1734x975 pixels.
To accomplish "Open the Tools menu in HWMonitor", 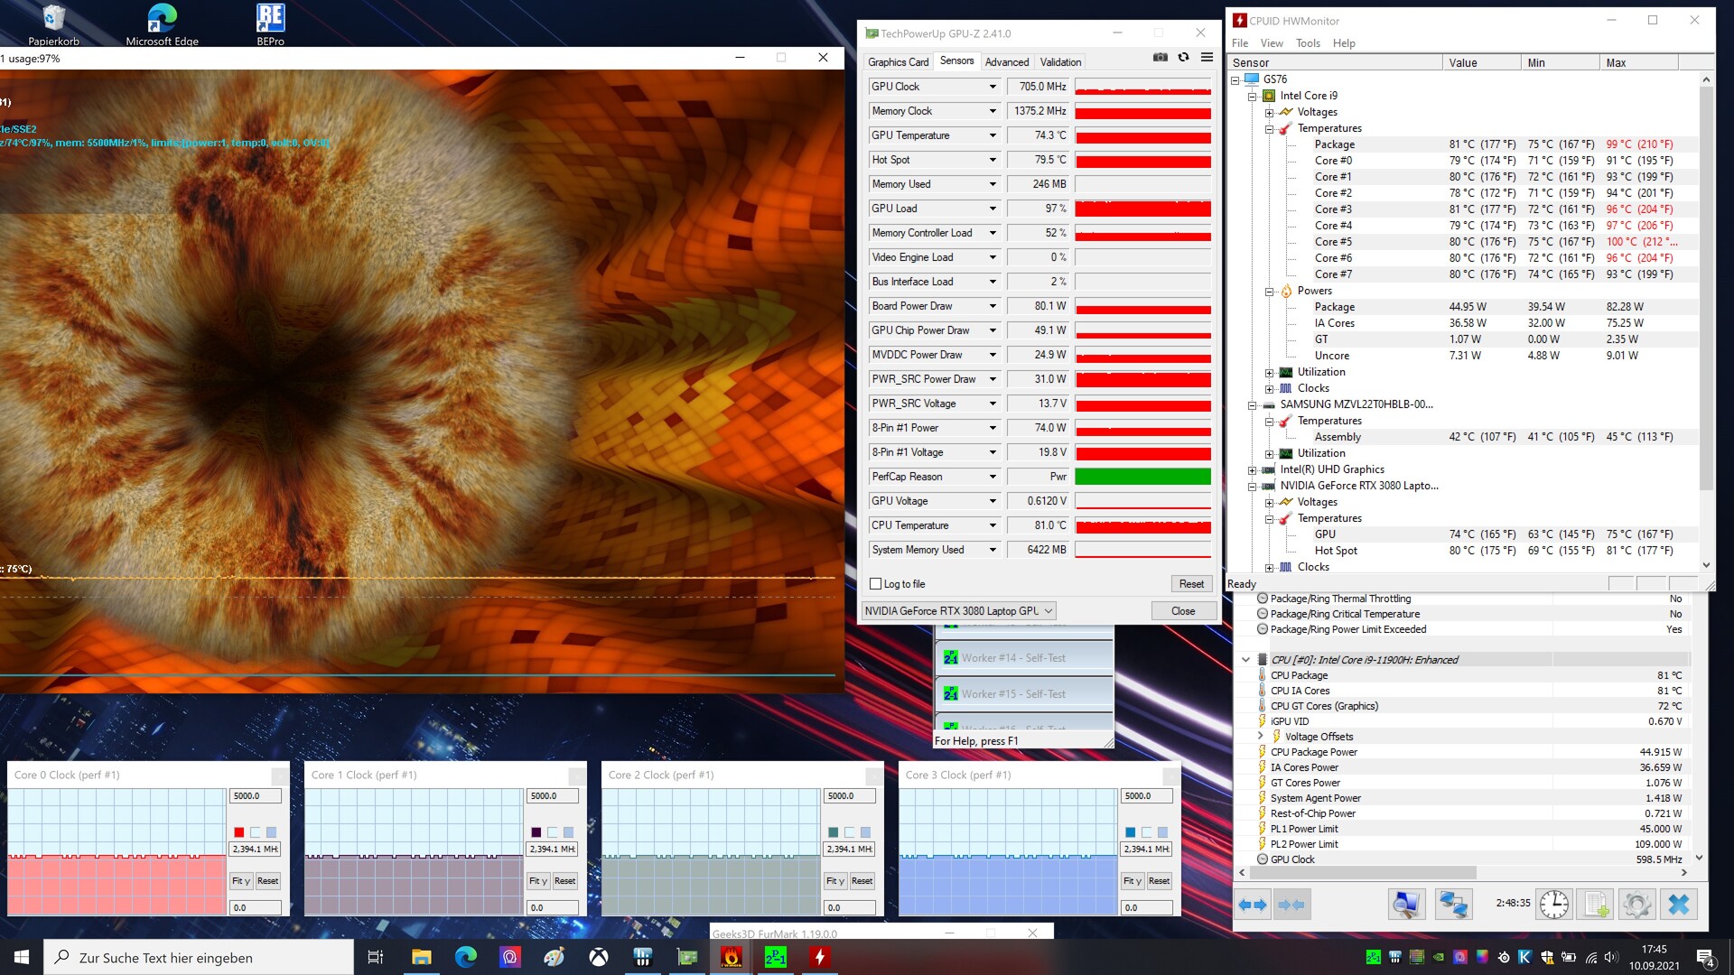I will (x=1307, y=43).
